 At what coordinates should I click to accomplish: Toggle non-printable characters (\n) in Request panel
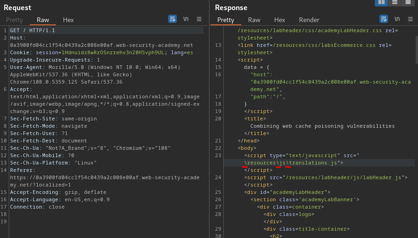tap(186, 19)
